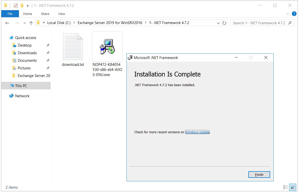The height and width of the screenshot is (192, 299).
Task: Click the pin icon beside Desktop
Action: pos(48,45)
